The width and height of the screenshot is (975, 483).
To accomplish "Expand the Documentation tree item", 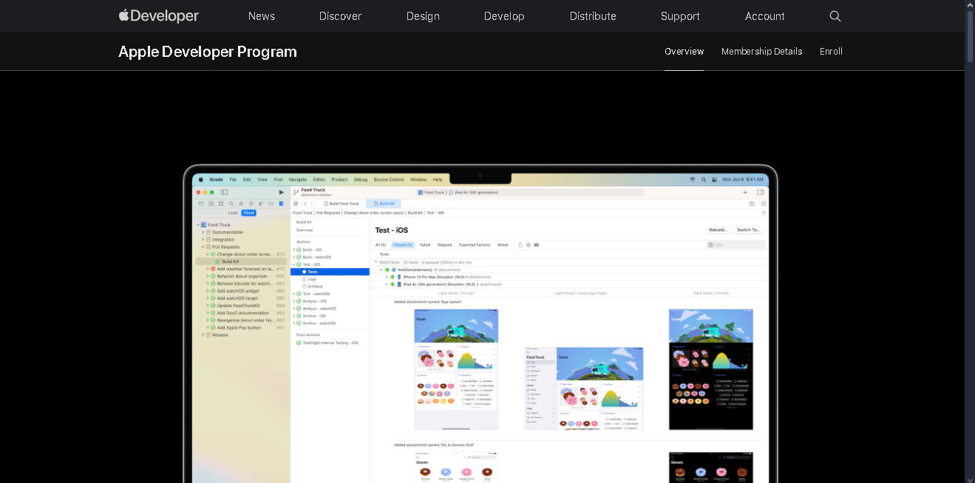I will pos(203,232).
